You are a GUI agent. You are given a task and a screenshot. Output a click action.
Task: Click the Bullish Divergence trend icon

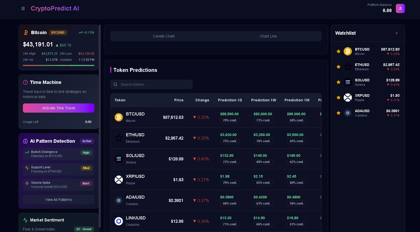(x=27, y=152)
